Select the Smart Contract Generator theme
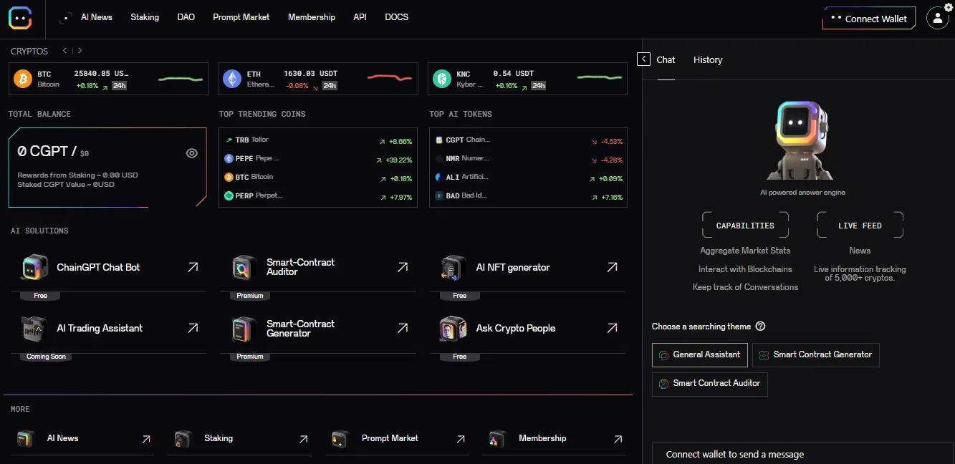Viewport: 955px width, 464px height. [815, 354]
